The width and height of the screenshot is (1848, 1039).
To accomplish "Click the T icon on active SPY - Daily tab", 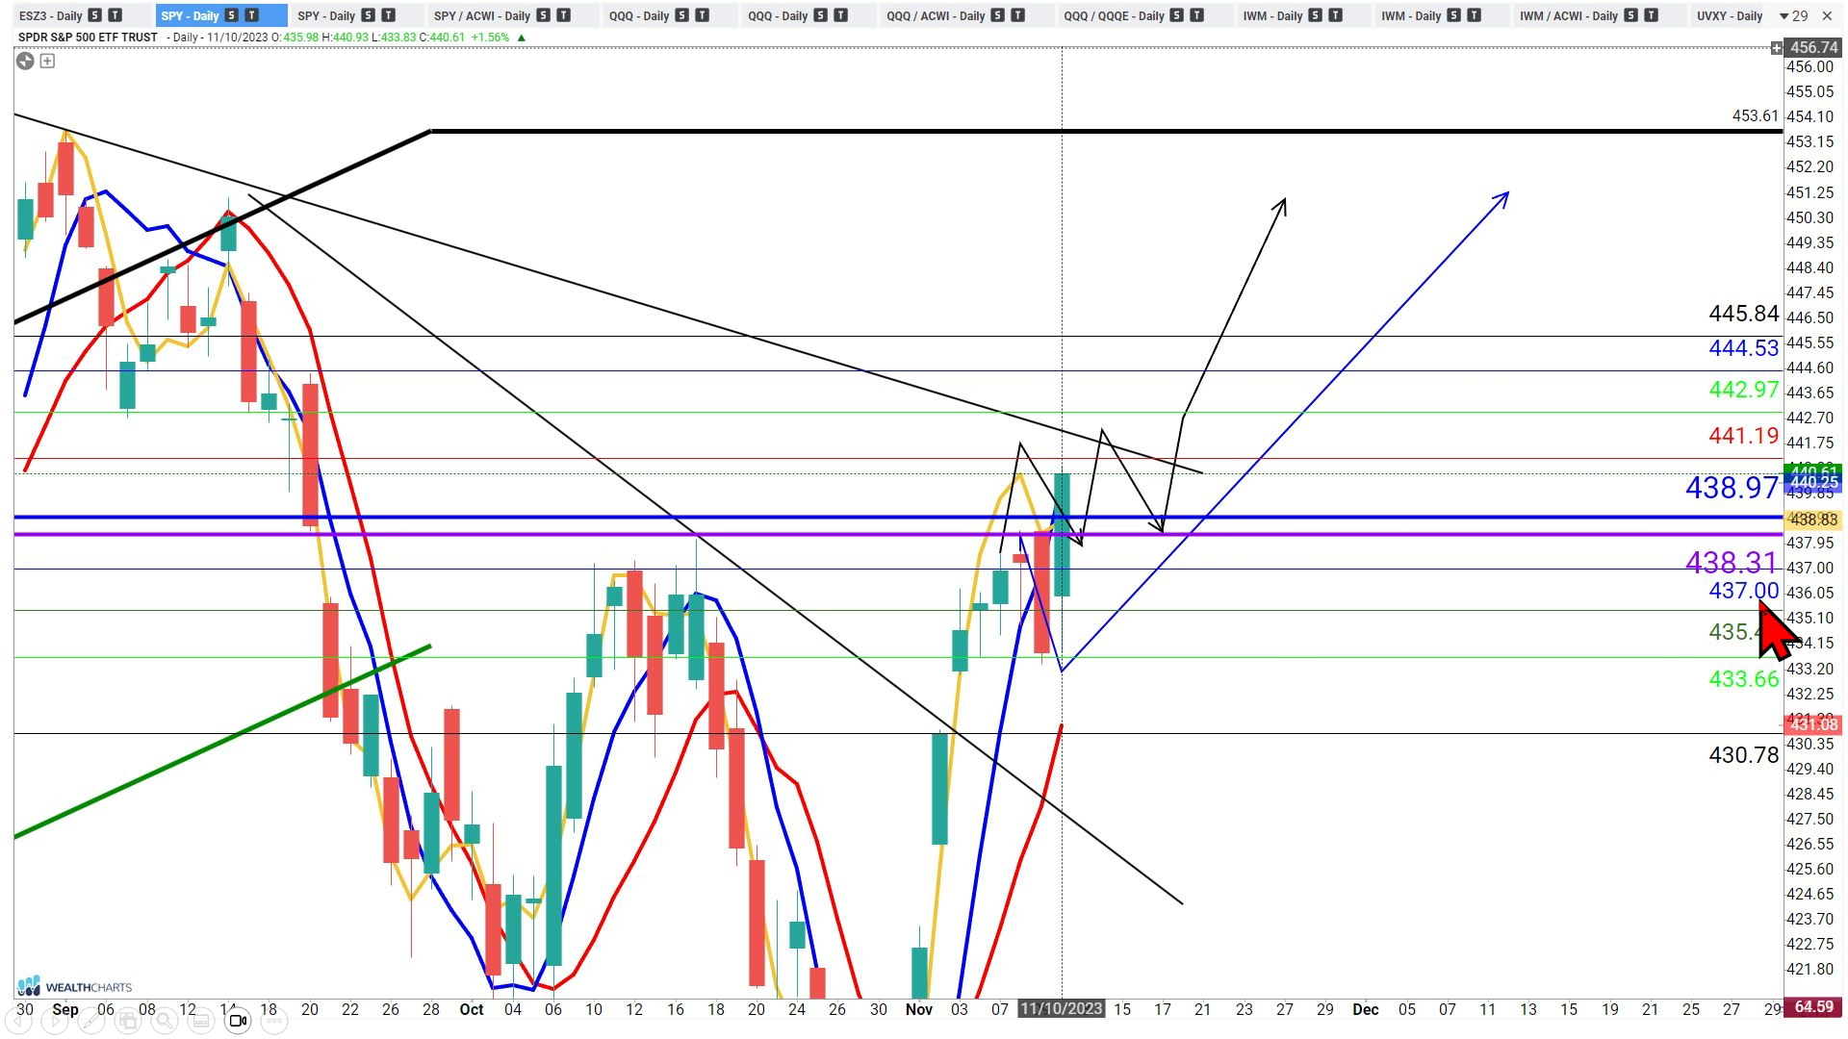I will 252,15.
